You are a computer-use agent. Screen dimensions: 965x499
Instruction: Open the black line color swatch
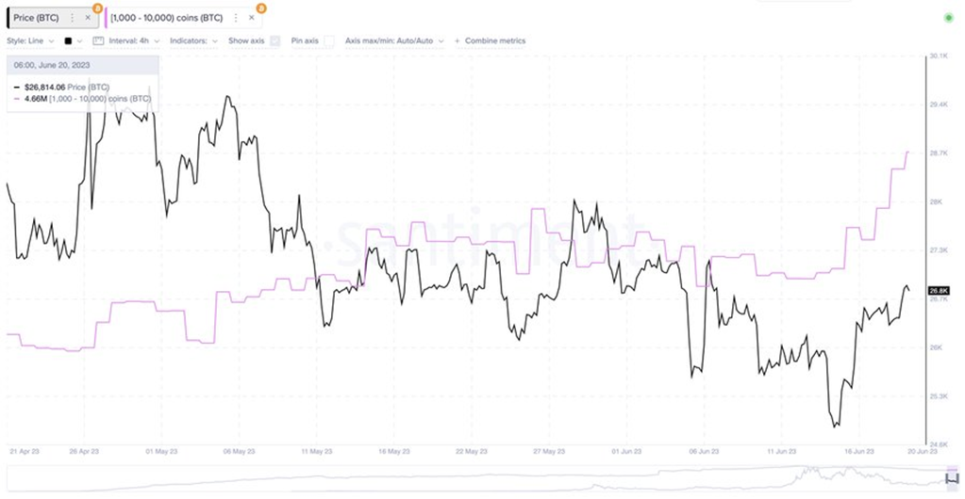tap(69, 41)
